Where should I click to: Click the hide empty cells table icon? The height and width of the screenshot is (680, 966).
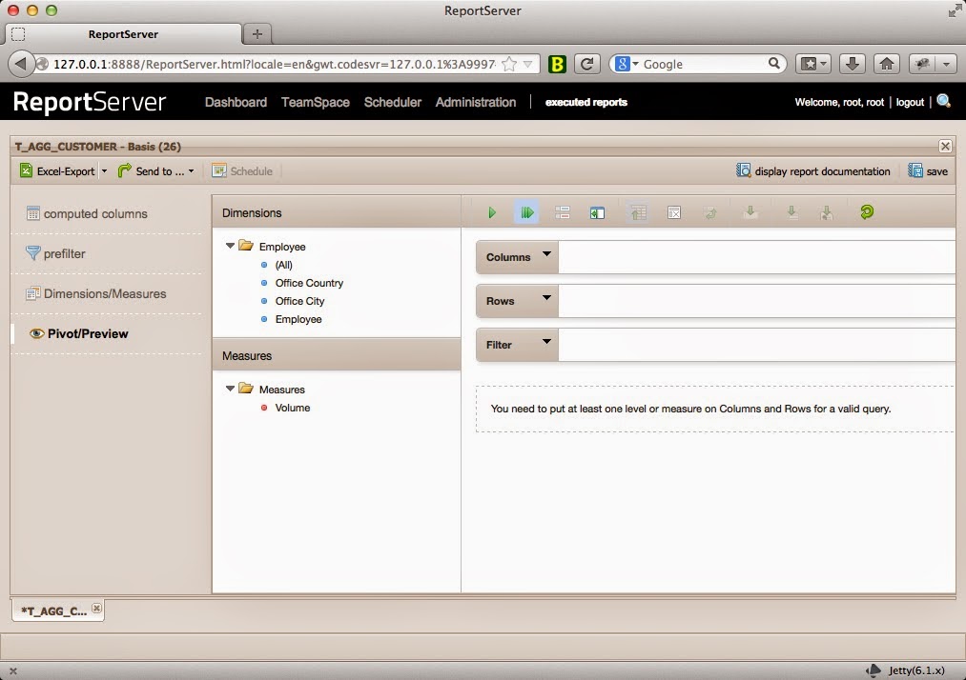(674, 213)
